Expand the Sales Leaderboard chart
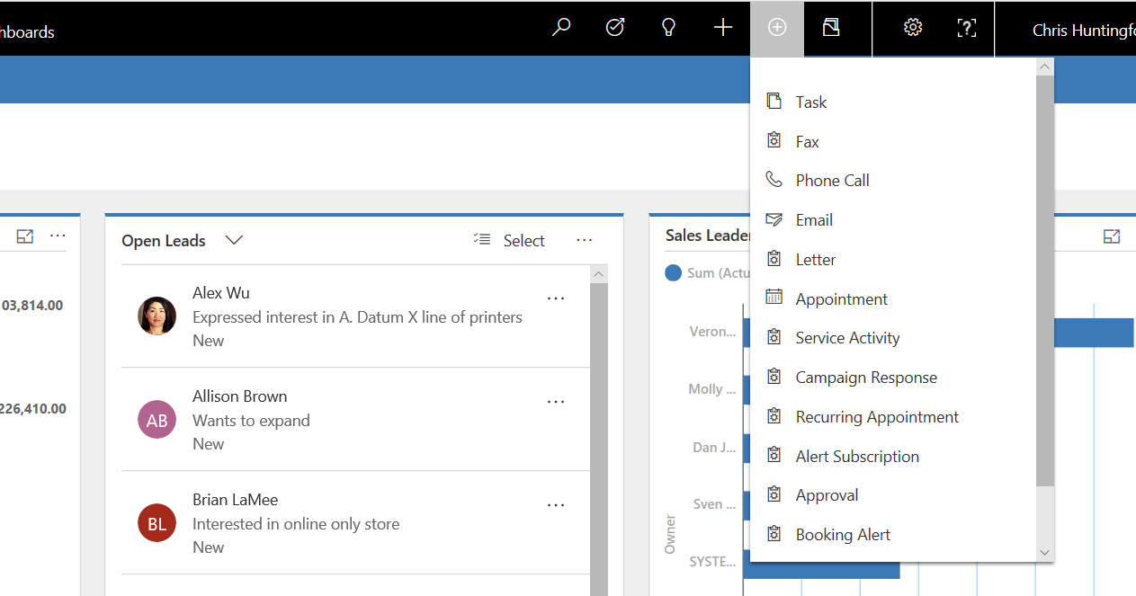 pyautogui.click(x=1112, y=236)
